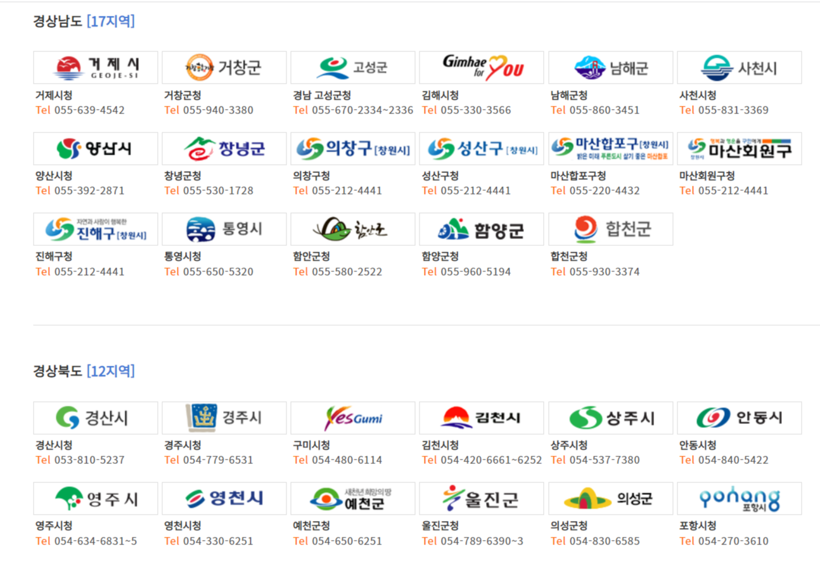Open the 마산회원구청 name link
820x566 pixels.
707,176
